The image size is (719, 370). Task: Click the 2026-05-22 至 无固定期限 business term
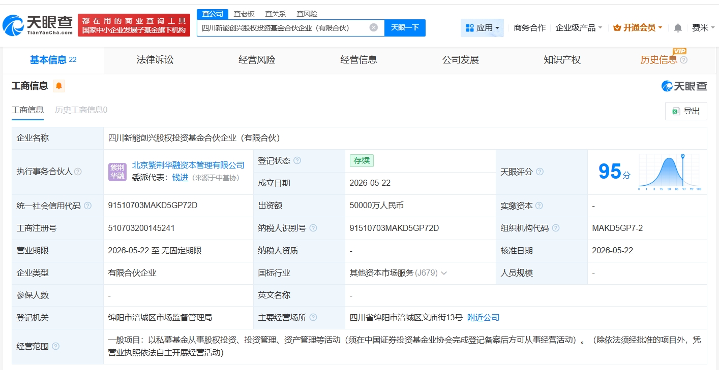click(x=155, y=251)
